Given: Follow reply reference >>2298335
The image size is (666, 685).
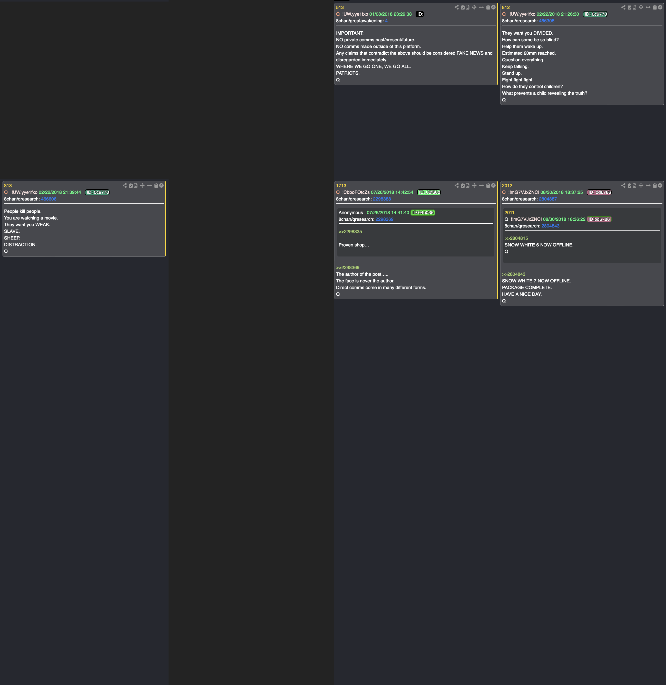Looking at the screenshot, I should [x=350, y=232].
